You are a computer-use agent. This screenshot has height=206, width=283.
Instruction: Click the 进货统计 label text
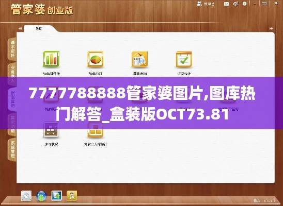[x=184, y=74]
